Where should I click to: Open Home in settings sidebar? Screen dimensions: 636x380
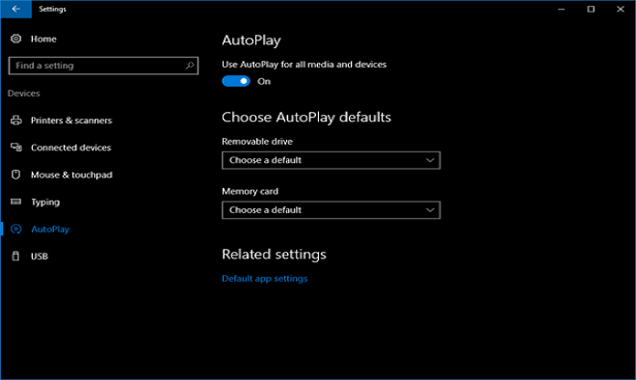click(43, 39)
